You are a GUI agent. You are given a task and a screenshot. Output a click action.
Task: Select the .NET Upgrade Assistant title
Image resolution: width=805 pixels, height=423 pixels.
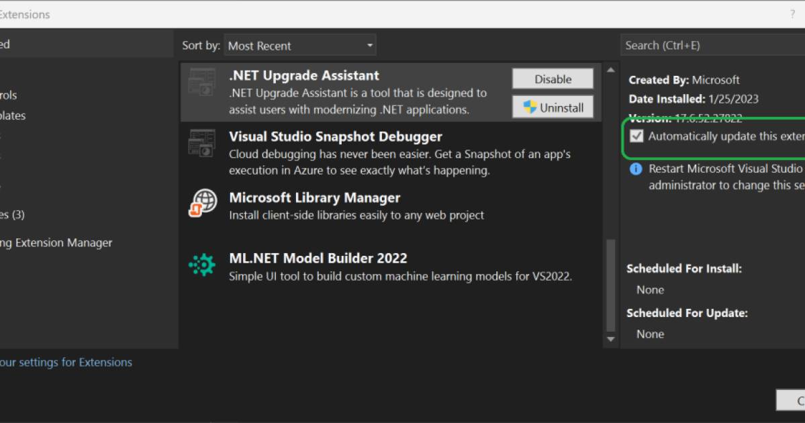click(x=304, y=75)
